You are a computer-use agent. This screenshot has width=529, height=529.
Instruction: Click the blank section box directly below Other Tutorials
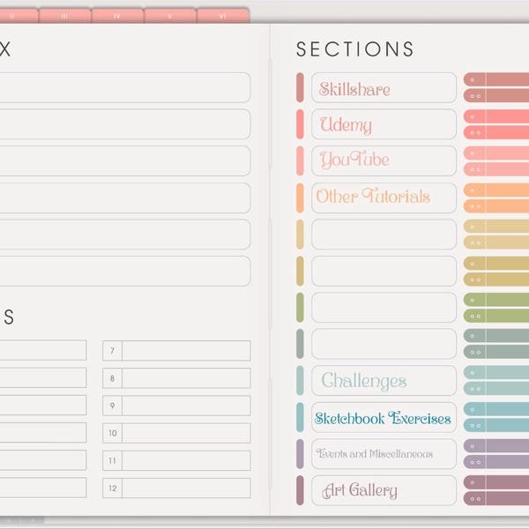(x=384, y=235)
